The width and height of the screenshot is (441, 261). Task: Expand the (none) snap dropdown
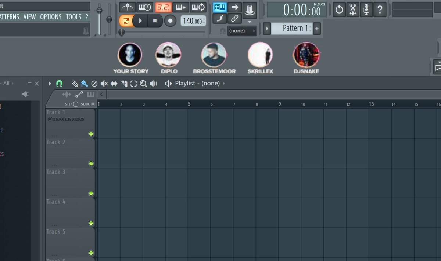coord(242,31)
